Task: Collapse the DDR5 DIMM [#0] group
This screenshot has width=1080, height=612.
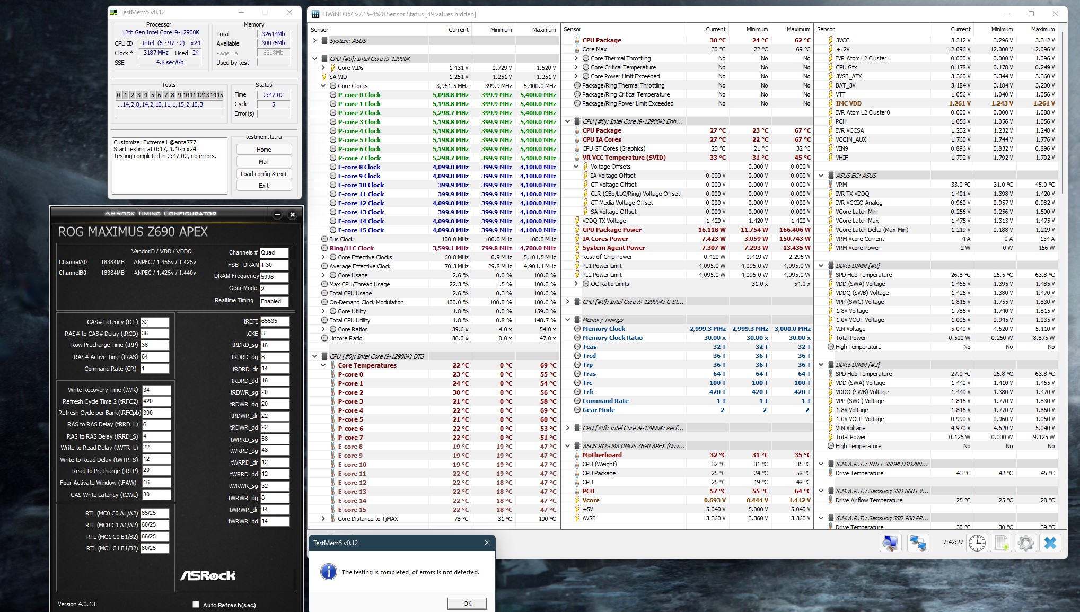Action: click(821, 266)
